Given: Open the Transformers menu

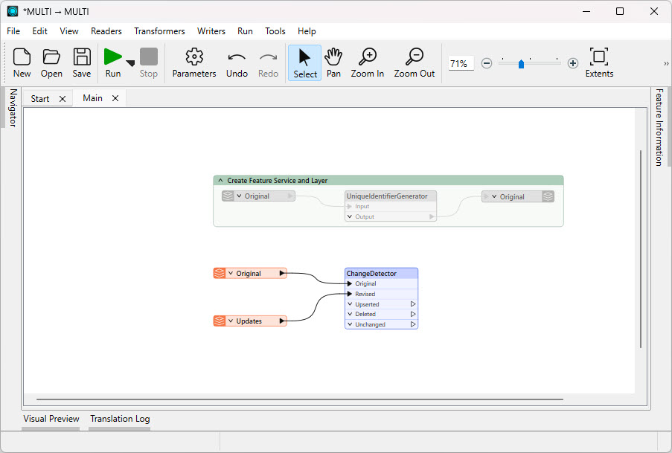Looking at the screenshot, I should (159, 30).
